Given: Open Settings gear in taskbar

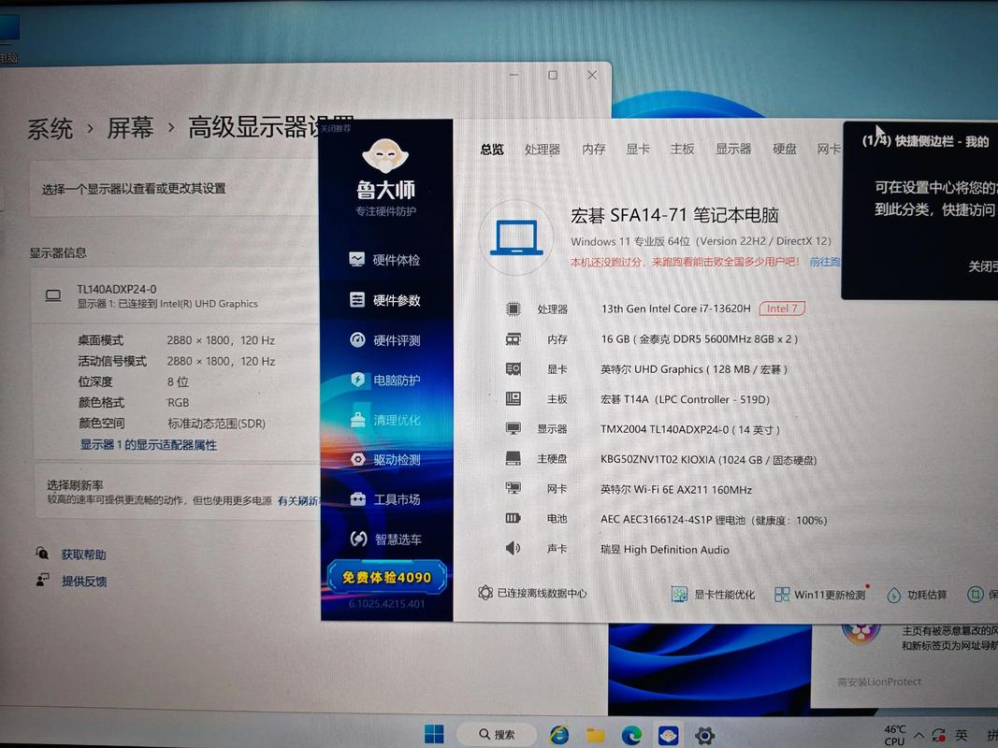Looking at the screenshot, I should coord(704,736).
